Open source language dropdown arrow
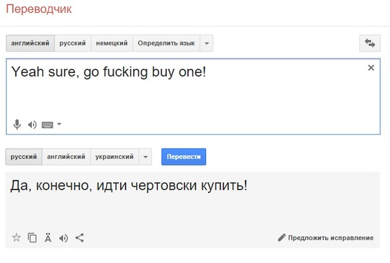This screenshot has width=390, height=263. coord(207,44)
